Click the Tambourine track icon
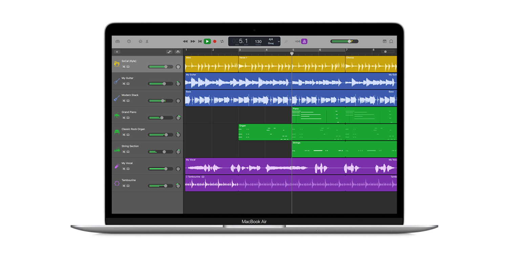This screenshot has height=267, width=508. [117, 183]
